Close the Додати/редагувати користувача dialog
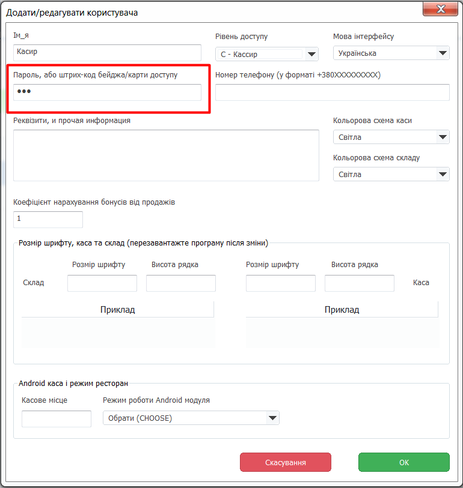This screenshot has height=488, width=463. pos(440,9)
